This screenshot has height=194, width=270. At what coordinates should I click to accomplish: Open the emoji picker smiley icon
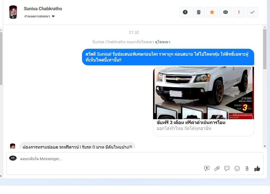click(237, 168)
